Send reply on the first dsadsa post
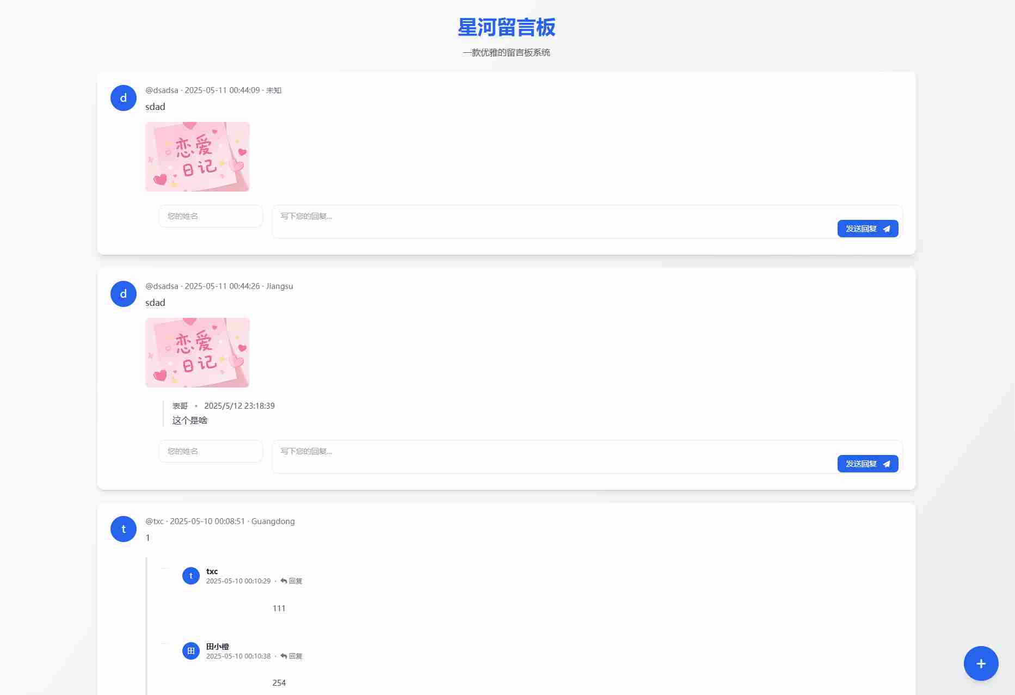This screenshot has height=695, width=1015. (868, 229)
